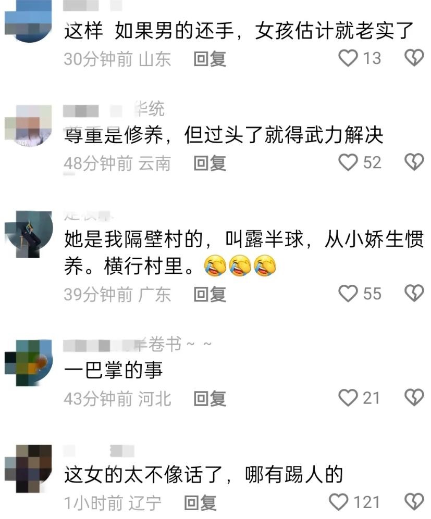
Task: Select comment text 尊重是修养，但过头了就得武力解决
Action: coord(224,135)
